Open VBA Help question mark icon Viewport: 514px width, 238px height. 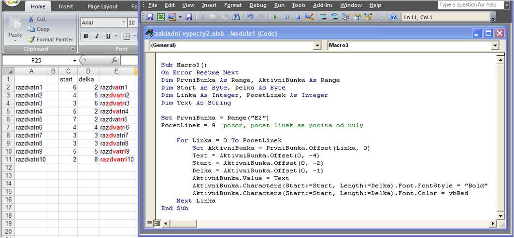pos(393,17)
